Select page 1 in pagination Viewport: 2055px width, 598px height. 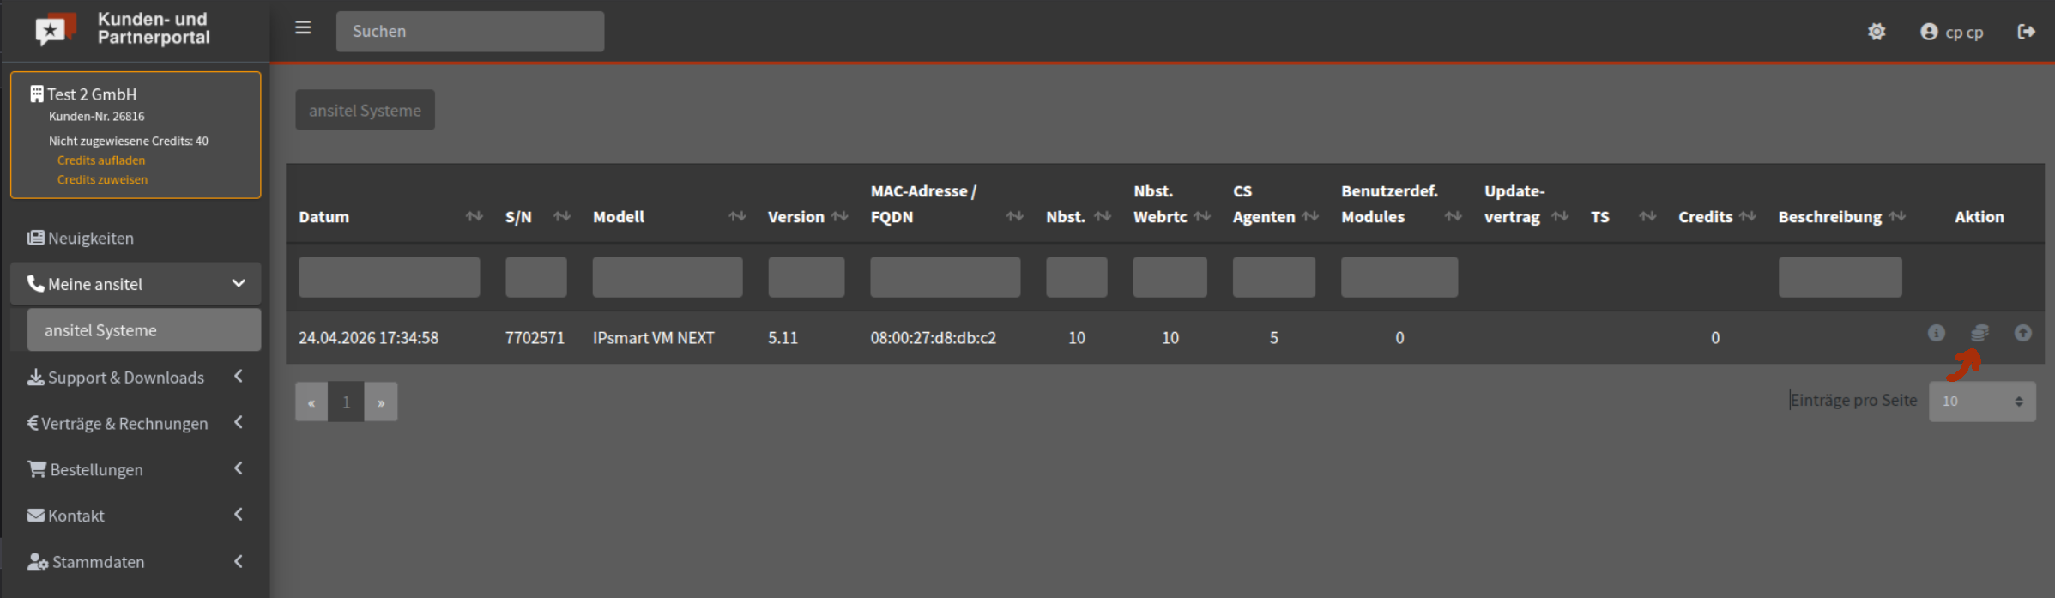(x=346, y=402)
